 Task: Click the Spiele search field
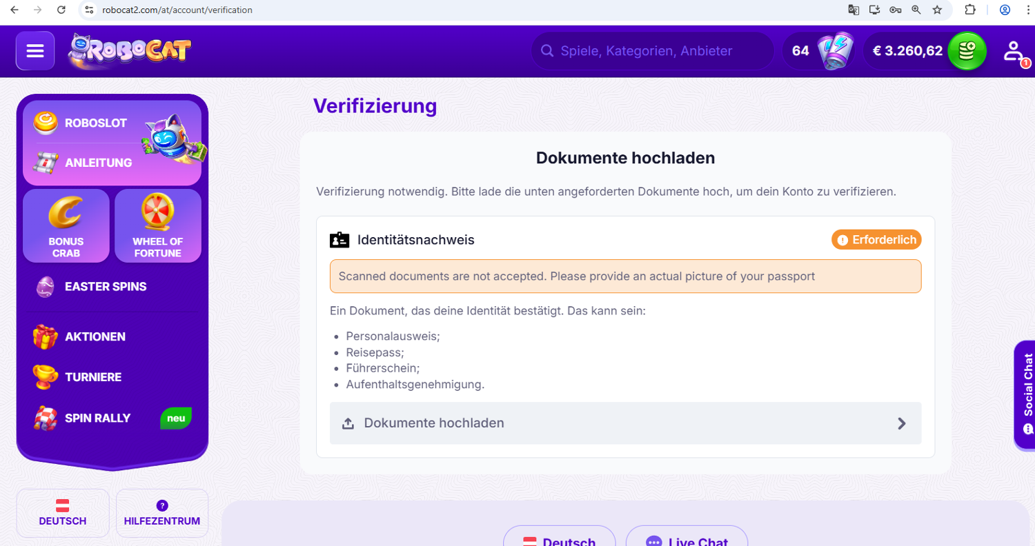tap(652, 51)
